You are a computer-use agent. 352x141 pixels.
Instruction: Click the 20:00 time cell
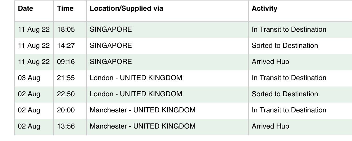66,110
